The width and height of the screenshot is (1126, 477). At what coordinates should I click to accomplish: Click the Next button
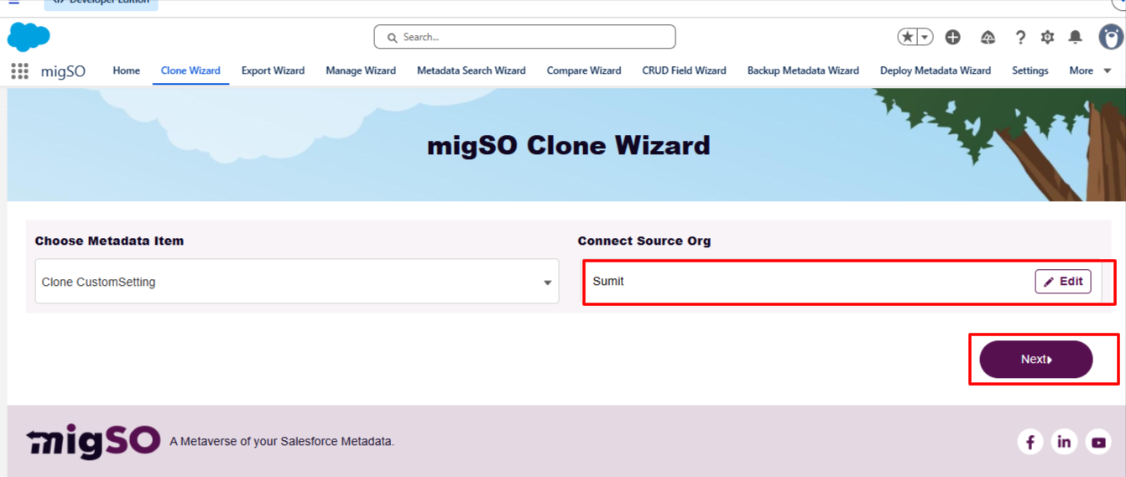click(x=1036, y=360)
